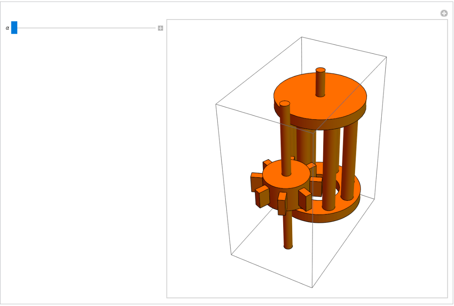Click the bounding box's bottom front corner

tap(312, 288)
